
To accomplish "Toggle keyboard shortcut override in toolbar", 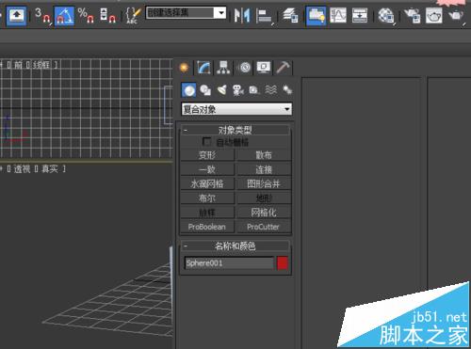I will [x=17, y=15].
